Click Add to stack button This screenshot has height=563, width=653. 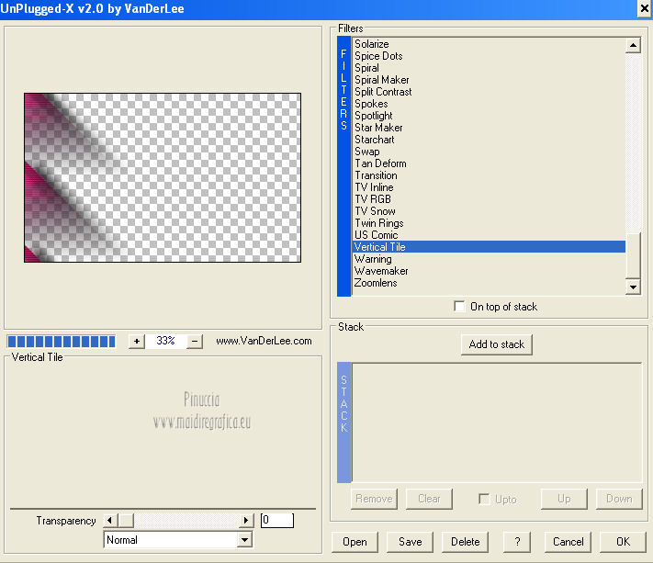point(497,344)
